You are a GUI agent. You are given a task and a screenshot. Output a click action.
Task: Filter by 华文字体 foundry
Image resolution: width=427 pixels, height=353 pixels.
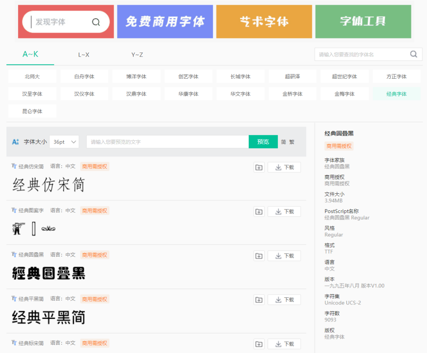coord(240,94)
